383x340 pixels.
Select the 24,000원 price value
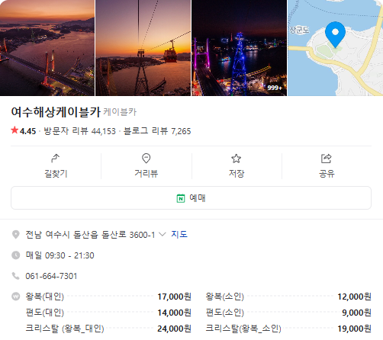tap(174, 329)
